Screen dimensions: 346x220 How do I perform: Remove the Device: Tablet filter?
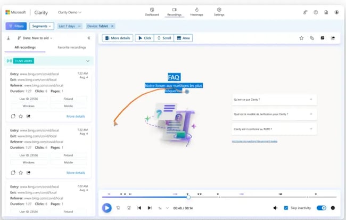(x=112, y=26)
